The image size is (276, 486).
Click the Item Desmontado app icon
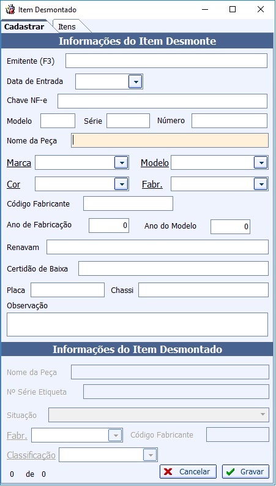click(x=10, y=10)
